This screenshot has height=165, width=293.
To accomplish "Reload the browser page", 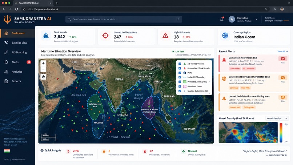I will tap(16, 9).
